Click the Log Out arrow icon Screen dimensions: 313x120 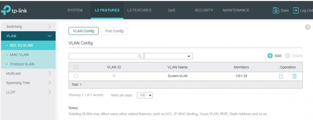point(296,10)
